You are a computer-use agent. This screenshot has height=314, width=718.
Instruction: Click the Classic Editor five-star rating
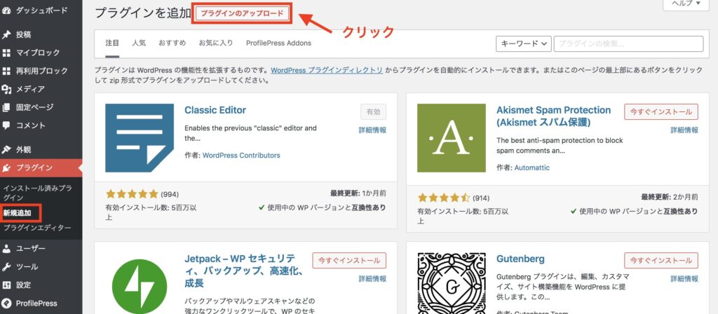click(x=132, y=193)
